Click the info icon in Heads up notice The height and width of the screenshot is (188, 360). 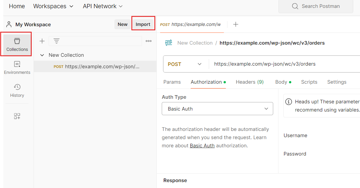click(x=289, y=102)
